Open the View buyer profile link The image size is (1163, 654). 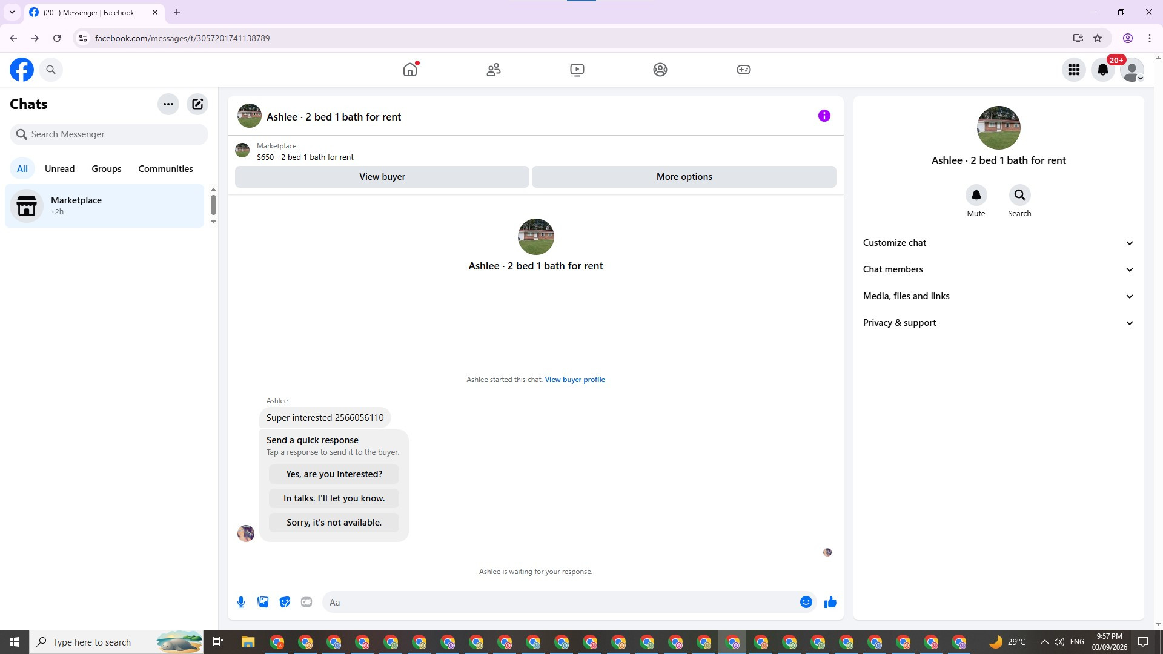pyautogui.click(x=574, y=380)
